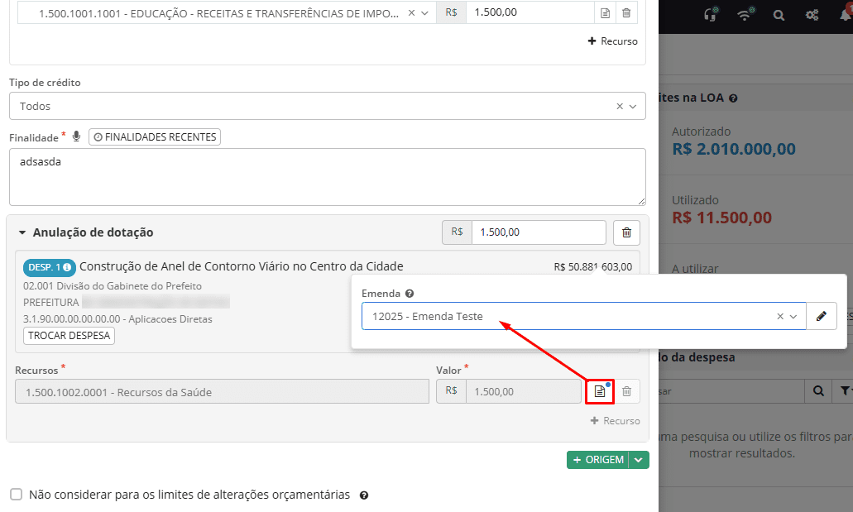The width and height of the screenshot is (853, 512).
Task: Click the '+ Recurso' link below the Valor field
Action: point(616,420)
